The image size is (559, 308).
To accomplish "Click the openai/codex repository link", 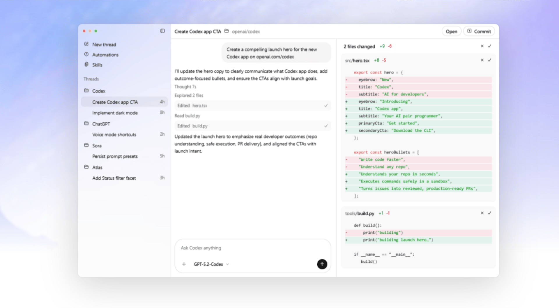I will [246, 31].
